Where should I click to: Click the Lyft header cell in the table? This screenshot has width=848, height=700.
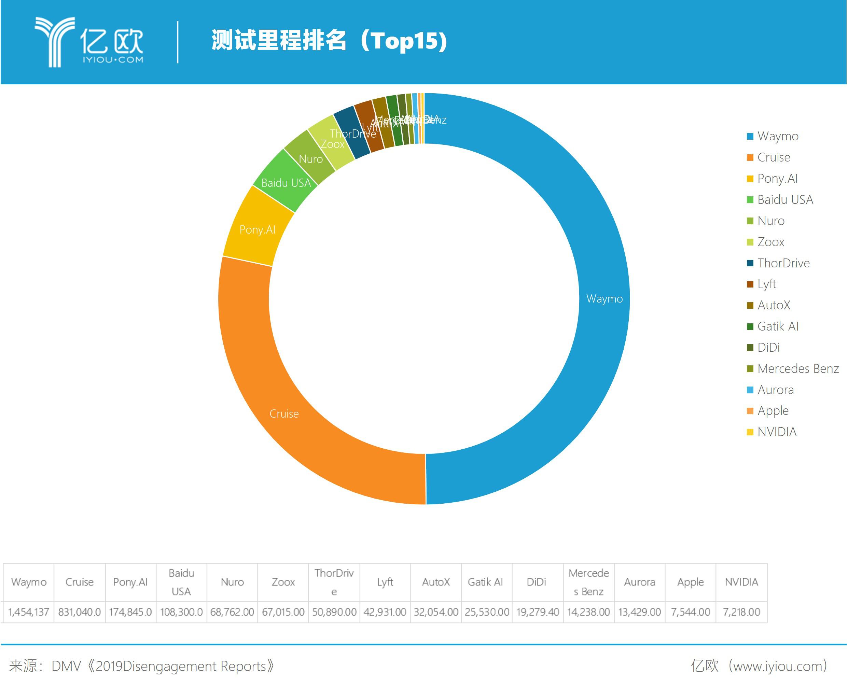[x=385, y=582]
